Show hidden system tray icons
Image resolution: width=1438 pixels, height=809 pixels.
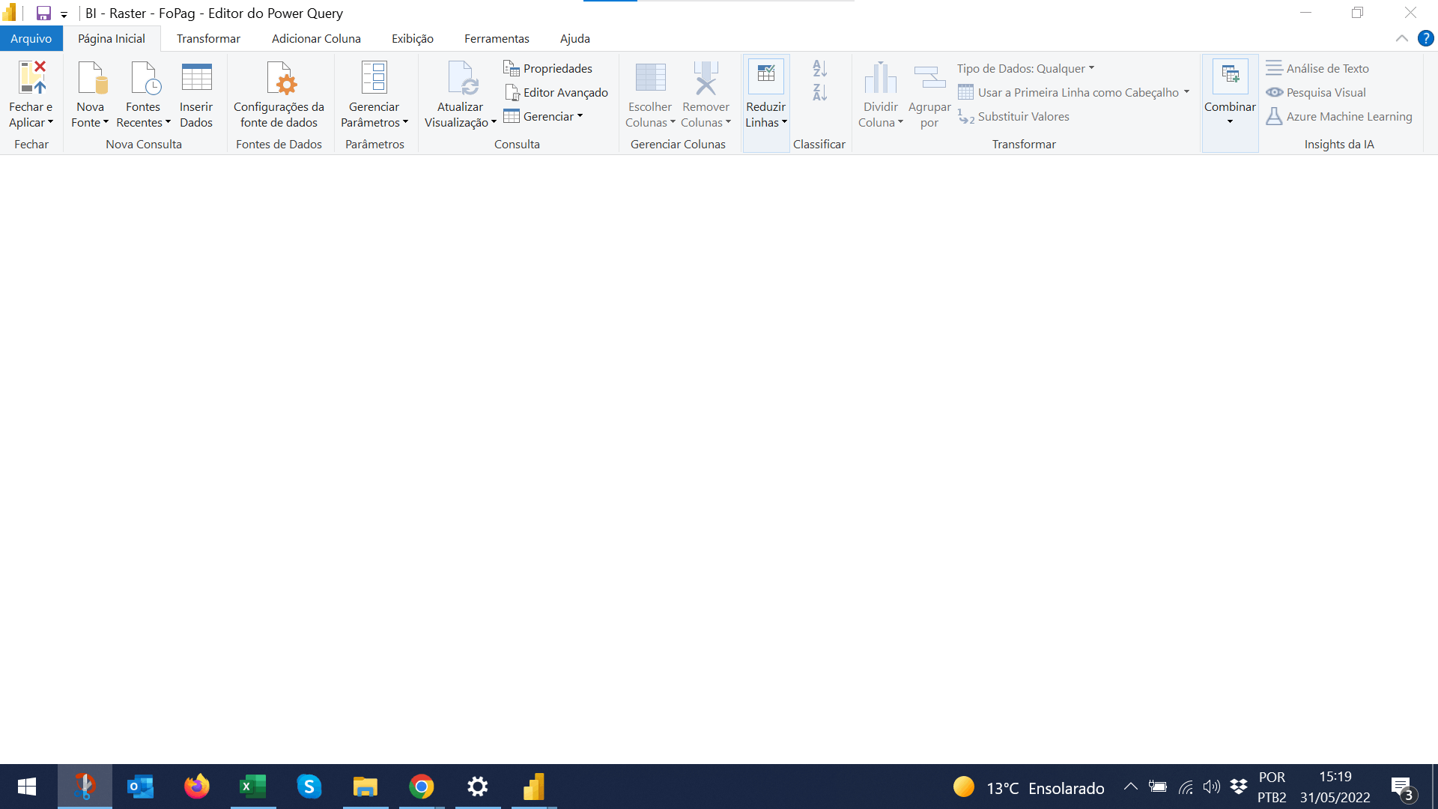[1131, 787]
